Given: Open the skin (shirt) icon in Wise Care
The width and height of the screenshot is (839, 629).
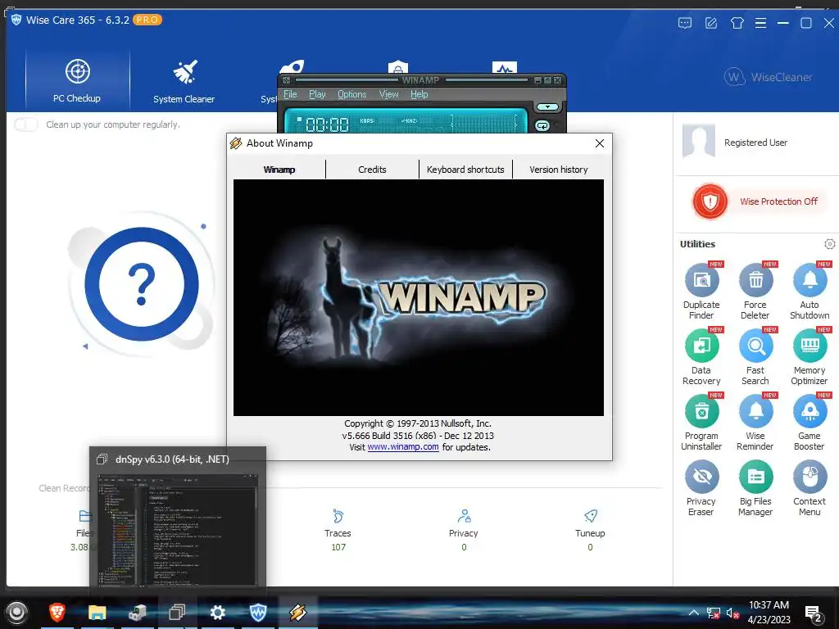Looking at the screenshot, I should coord(737,23).
